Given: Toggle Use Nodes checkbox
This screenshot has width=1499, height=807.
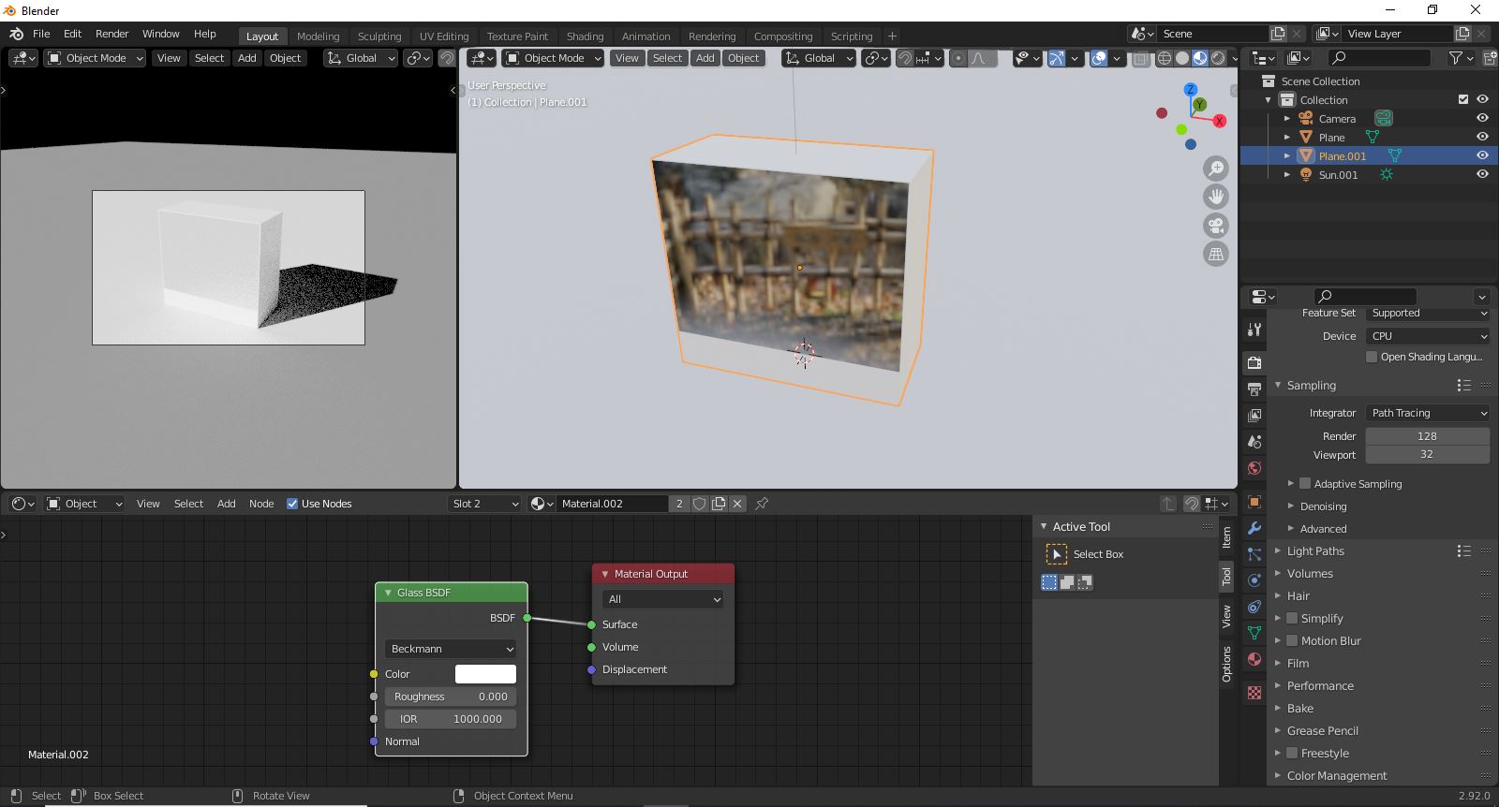Looking at the screenshot, I should (292, 504).
